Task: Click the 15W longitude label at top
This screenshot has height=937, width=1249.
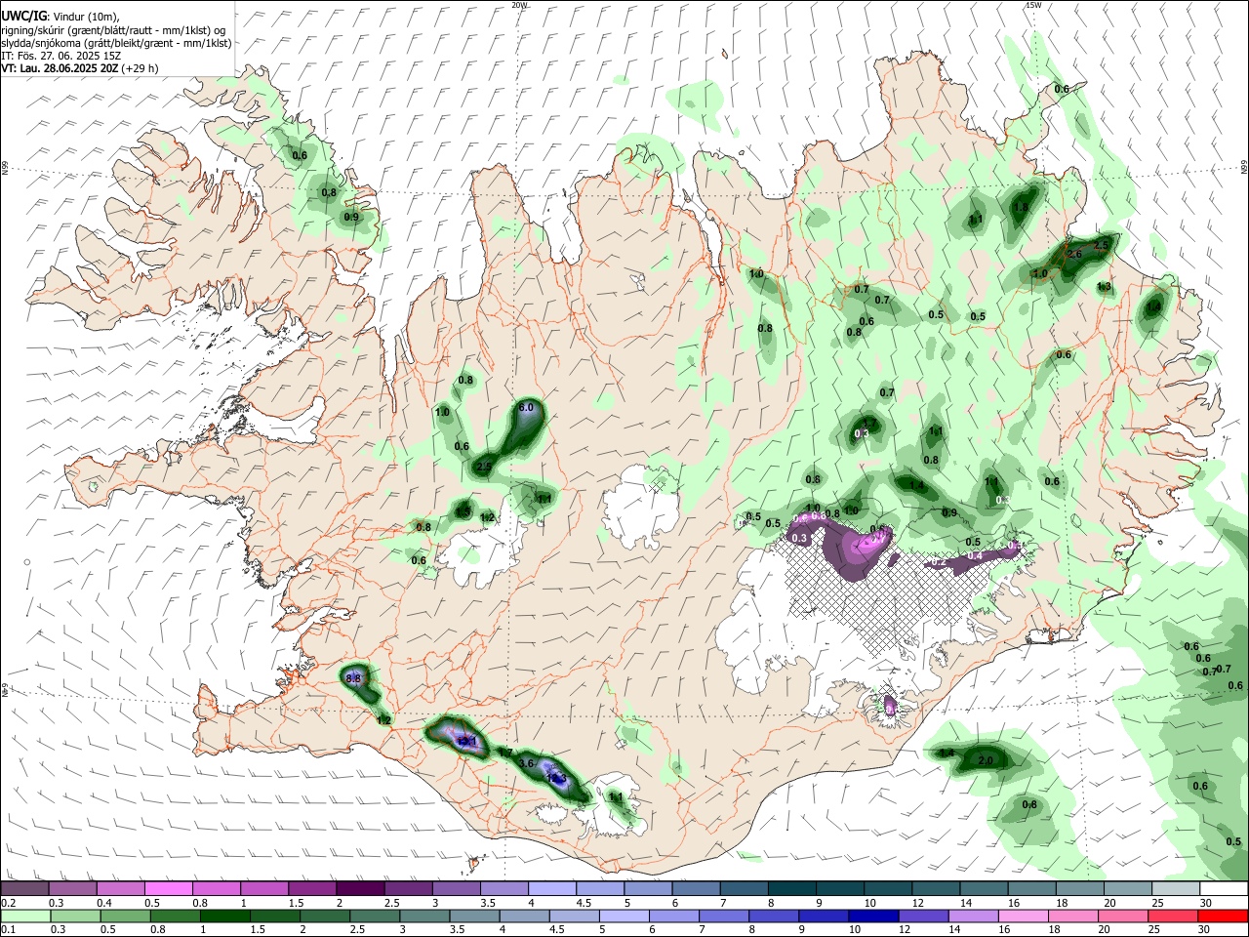Action: (x=1032, y=5)
